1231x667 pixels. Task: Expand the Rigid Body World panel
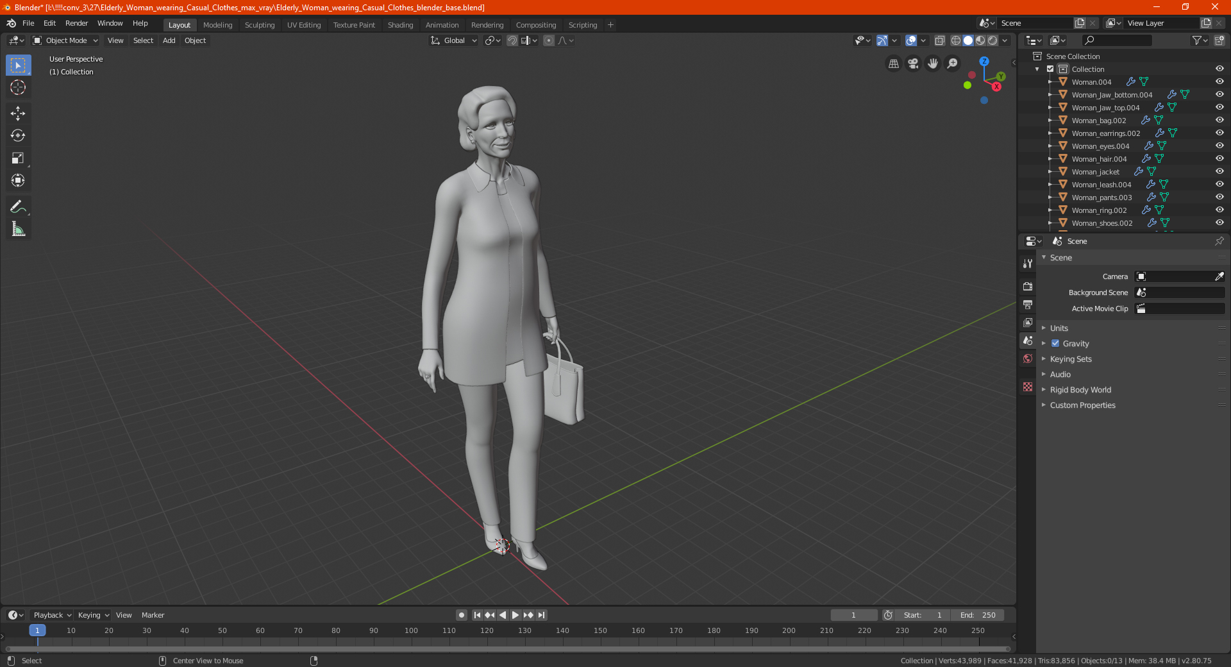(1080, 390)
